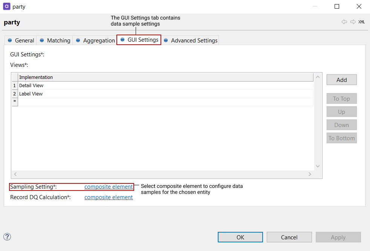Switch to the General tab

(24, 40)
